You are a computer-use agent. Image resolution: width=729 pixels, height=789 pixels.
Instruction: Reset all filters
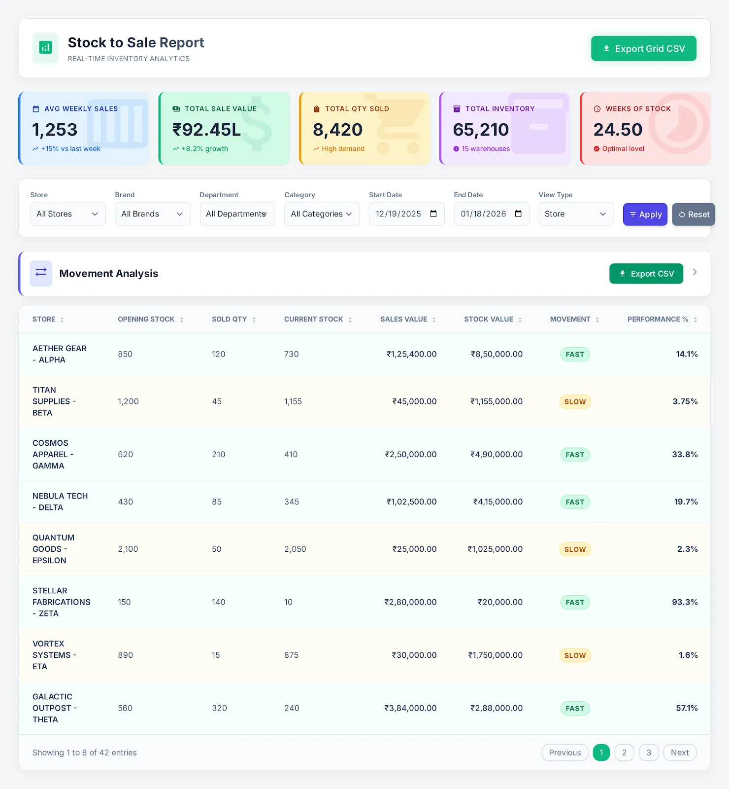coord(693,215)
